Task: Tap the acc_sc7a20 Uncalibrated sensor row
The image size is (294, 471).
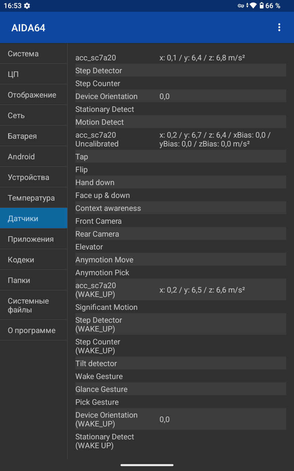Action: [180, 139]
